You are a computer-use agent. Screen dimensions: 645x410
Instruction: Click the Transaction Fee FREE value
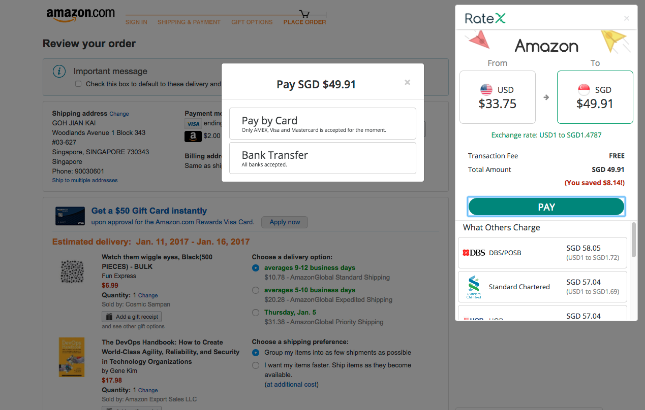(617, 156)
